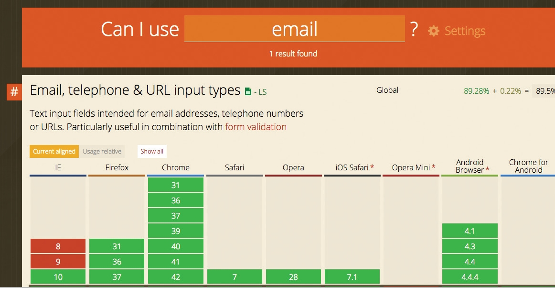Viewport: 555px width, 288px height.
Task: Select the Android Browser 4.3 cell
Action: pyautogui.click(x=470, y=246)
